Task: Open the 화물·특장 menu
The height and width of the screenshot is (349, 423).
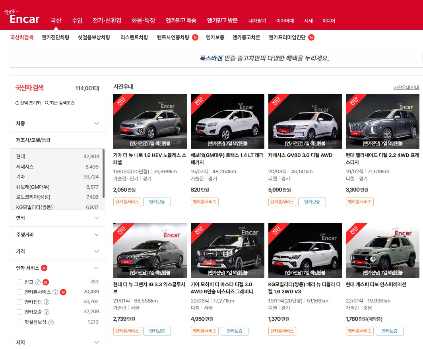Action: coord(143,21)
